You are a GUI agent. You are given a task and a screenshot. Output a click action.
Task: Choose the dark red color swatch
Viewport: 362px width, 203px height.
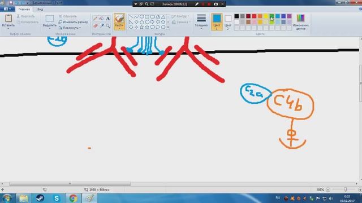[x=248, y=16]
